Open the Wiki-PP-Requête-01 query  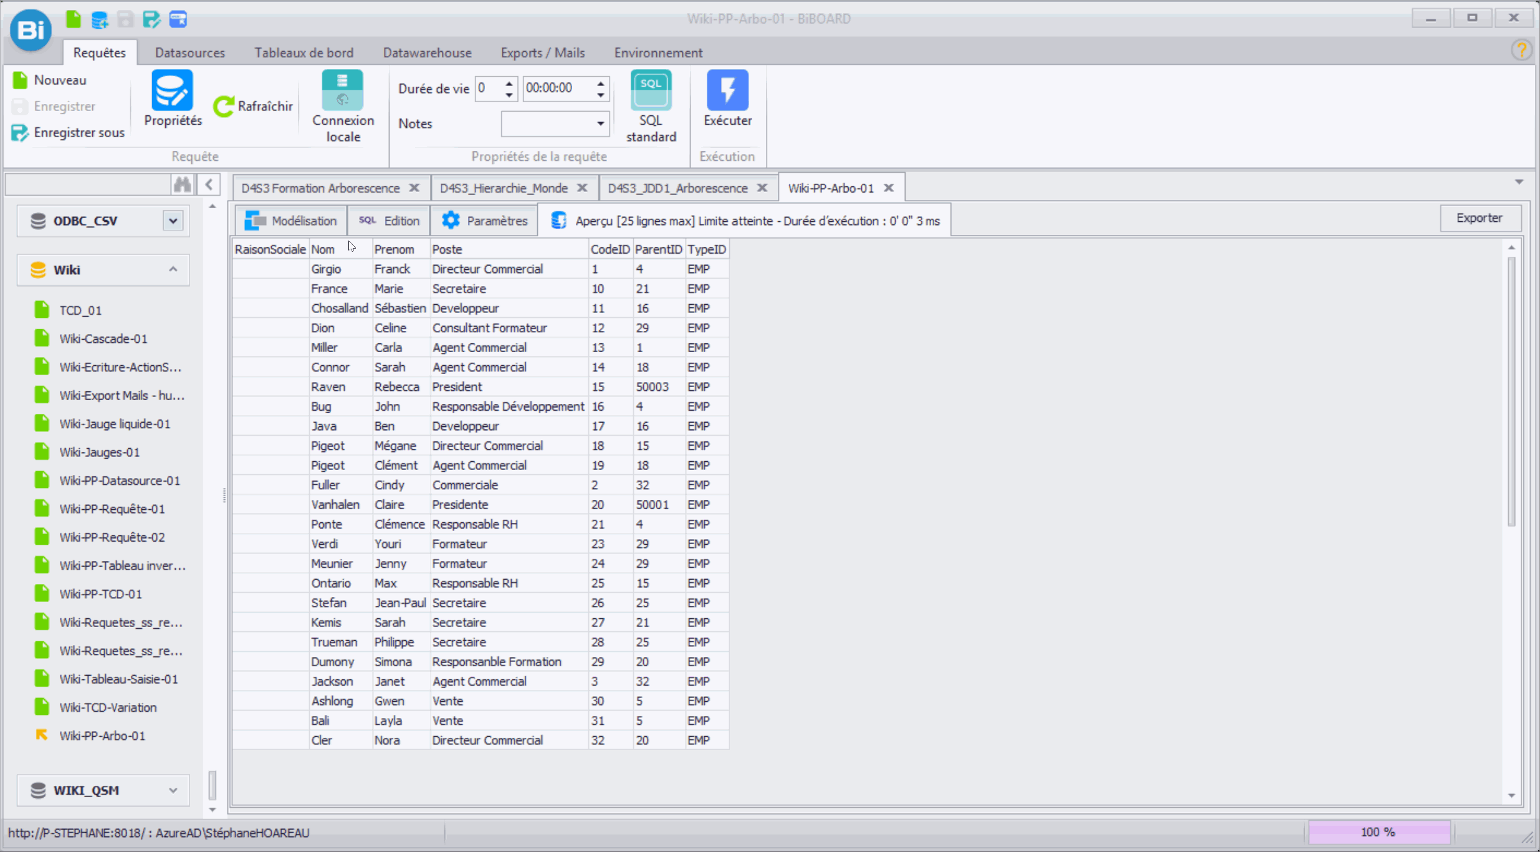(112, 509)
